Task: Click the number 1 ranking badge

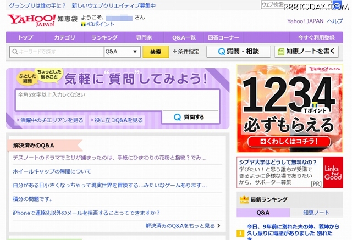Action: [240, 233]
